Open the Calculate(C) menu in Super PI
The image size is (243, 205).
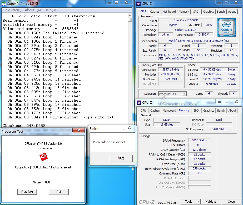click(12, 10)
